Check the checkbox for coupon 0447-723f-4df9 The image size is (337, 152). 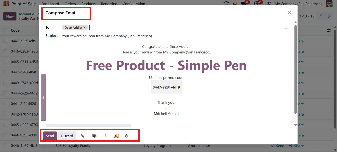pos(5,41)
